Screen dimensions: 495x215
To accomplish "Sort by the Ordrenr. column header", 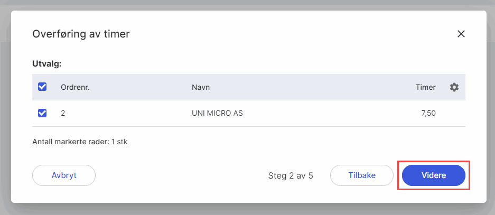I will tap(75, 87).
